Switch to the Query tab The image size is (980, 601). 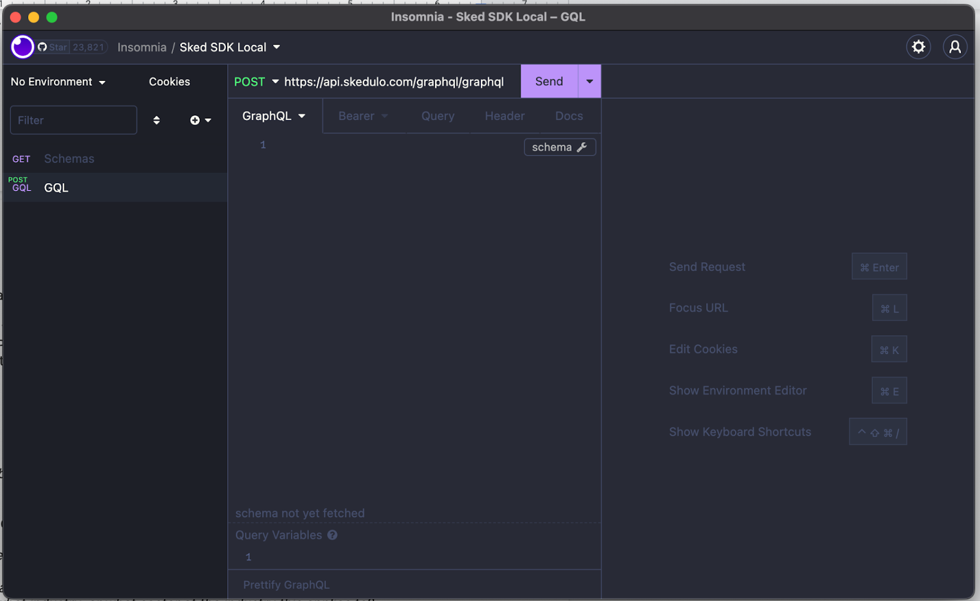(437, 116)
